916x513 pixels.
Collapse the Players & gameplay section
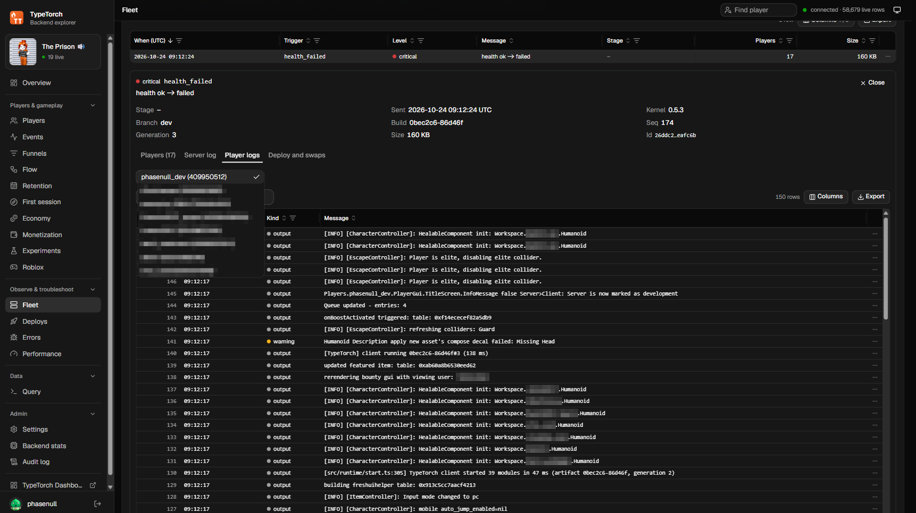point(93,105)
